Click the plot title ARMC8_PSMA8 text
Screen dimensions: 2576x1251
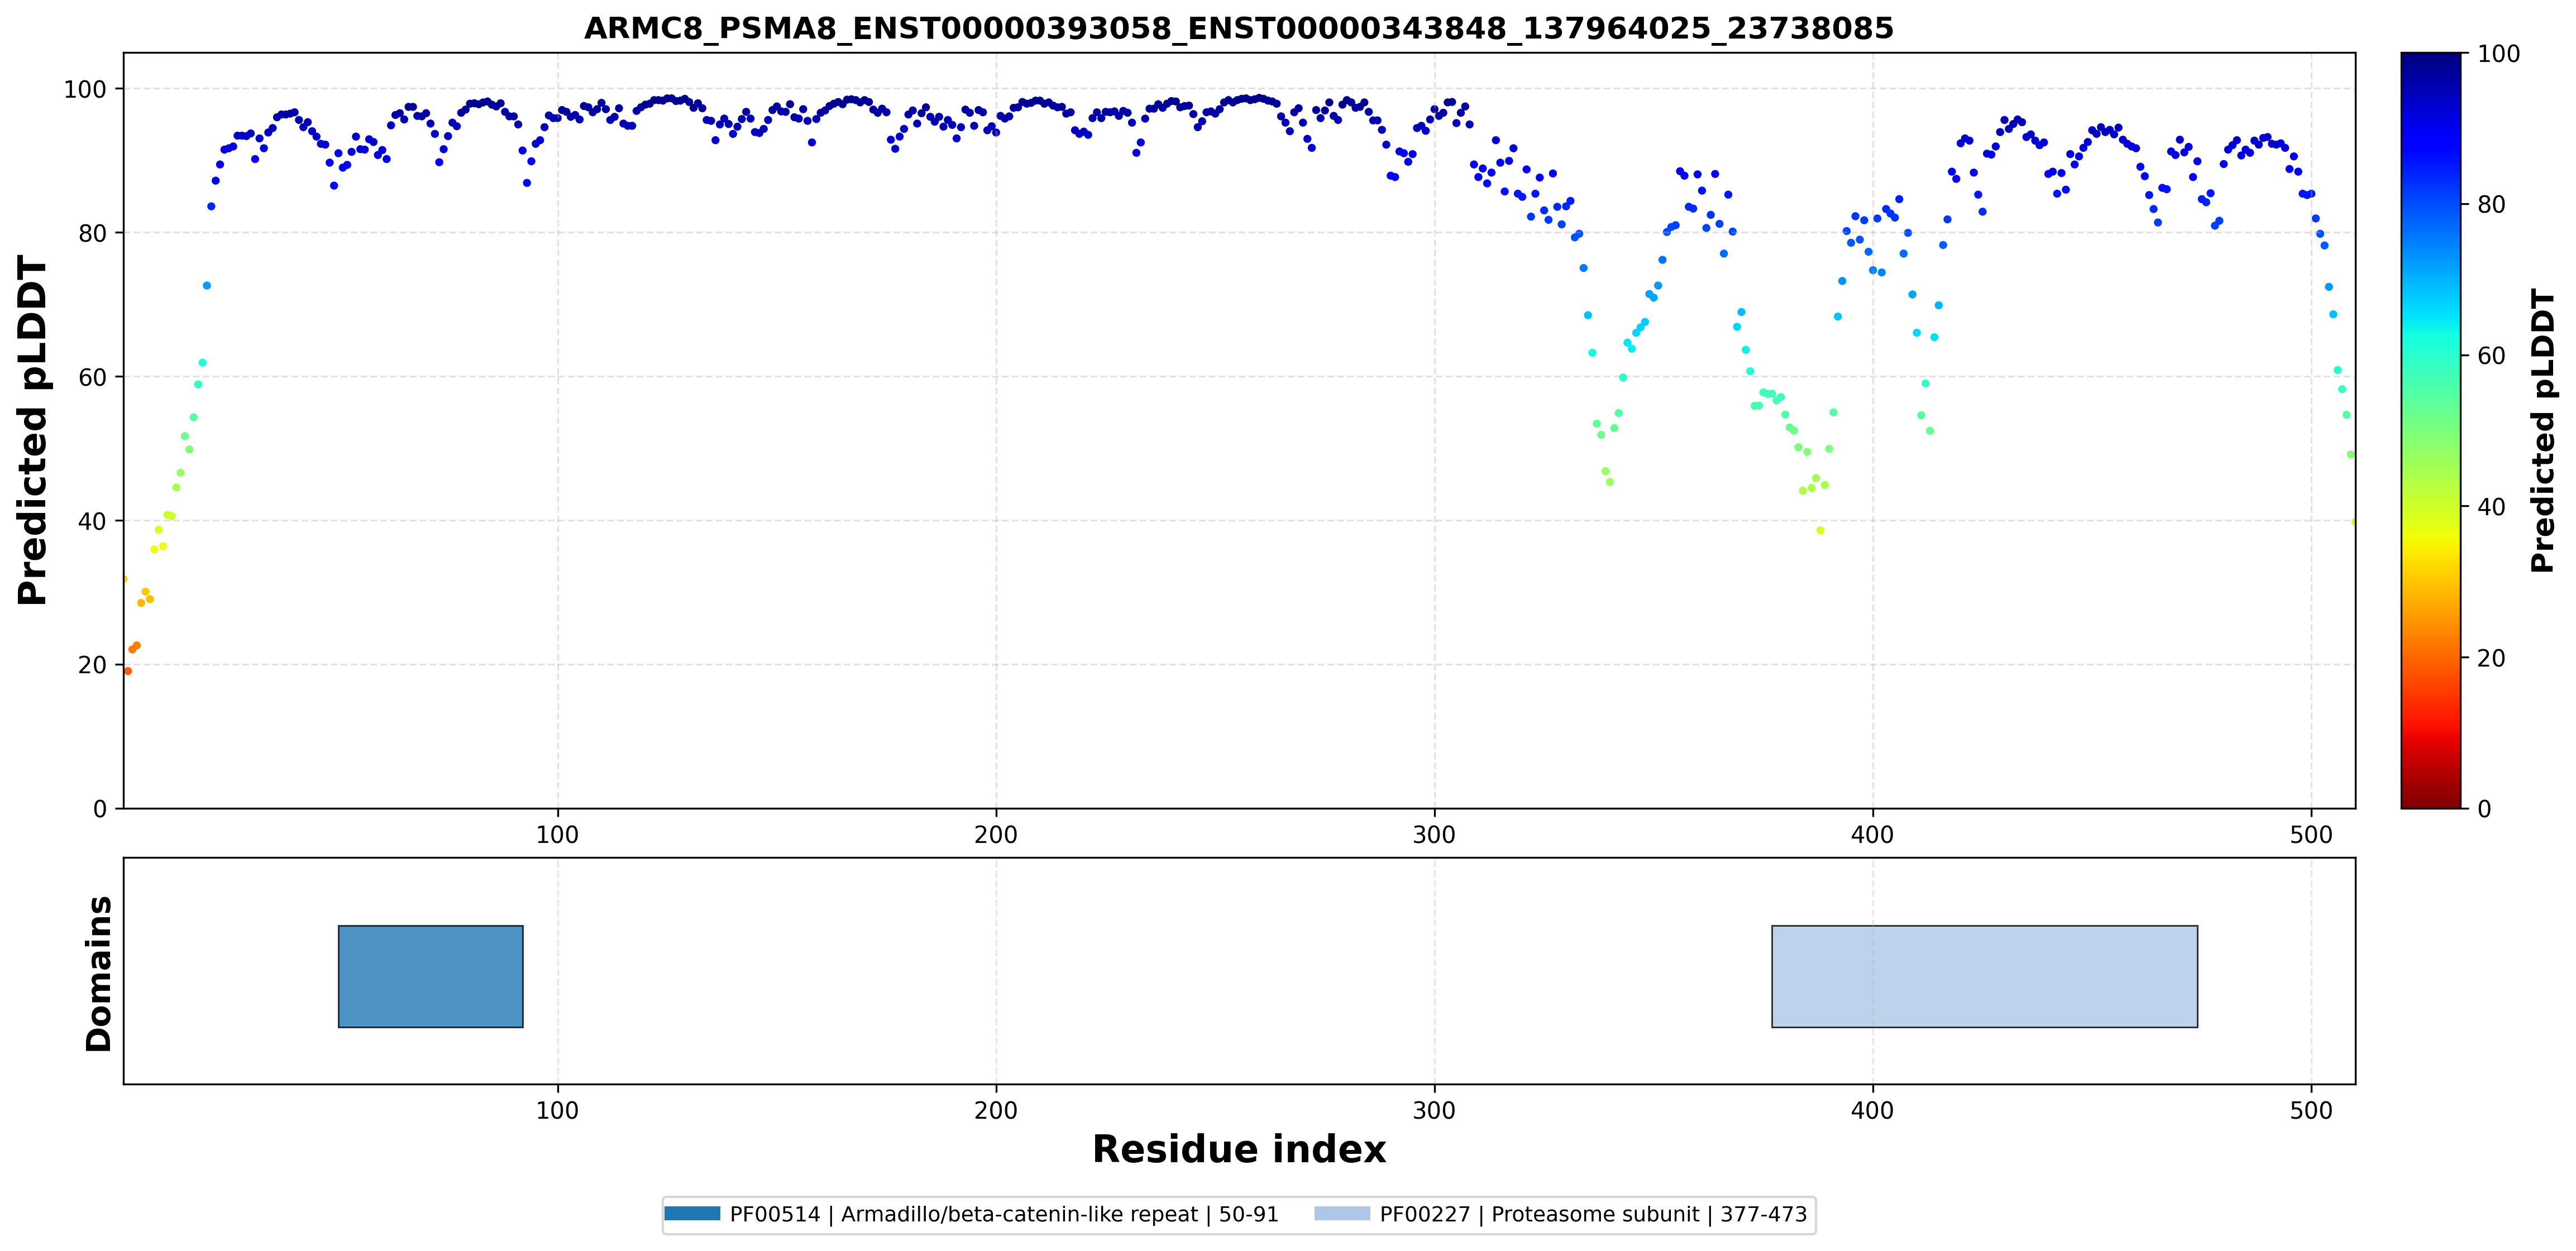pyautogui.click(x=1239, y=28)
